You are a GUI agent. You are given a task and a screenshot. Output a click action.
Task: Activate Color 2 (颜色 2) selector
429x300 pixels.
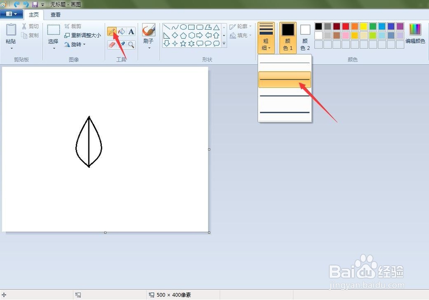[305, 38]
